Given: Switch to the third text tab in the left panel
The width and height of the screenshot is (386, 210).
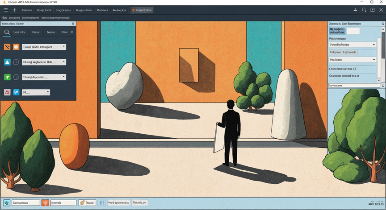Looking at the screenshot, I should coord(51,32).
